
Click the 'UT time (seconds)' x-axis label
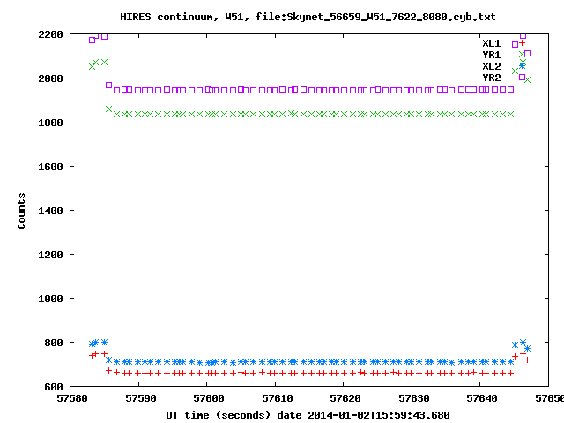tap(218, 415)
